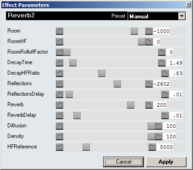Screen dimensions: 193x170
Task: Increase DecayTime with right arrow
Action: (162, 63)
